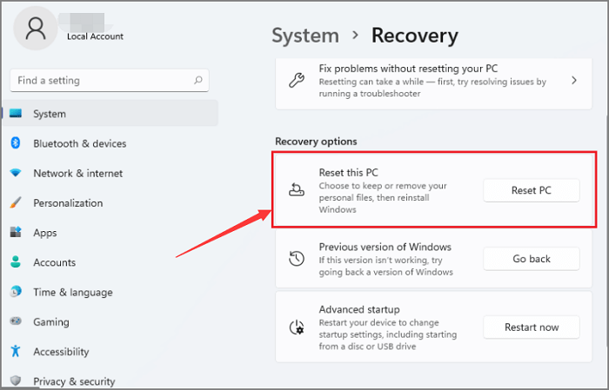The image size is (609, 390).
Task: Select Accounts in sidebar
Action: [110, 261]
